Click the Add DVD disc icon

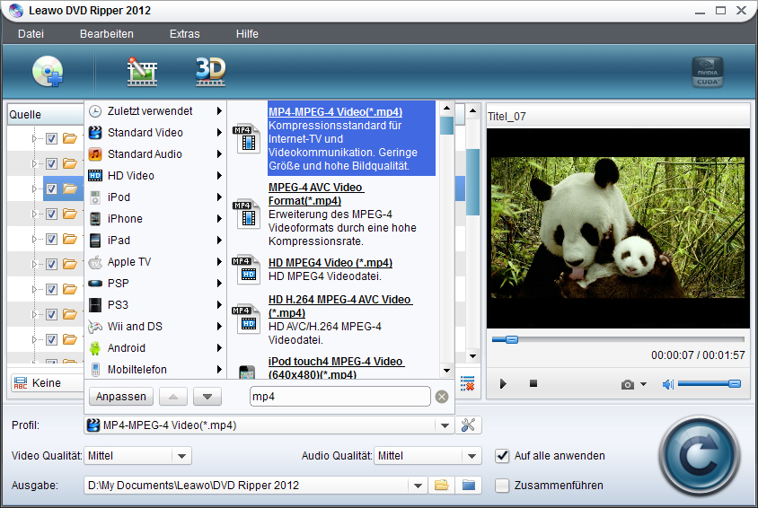[x=48, y=72]
